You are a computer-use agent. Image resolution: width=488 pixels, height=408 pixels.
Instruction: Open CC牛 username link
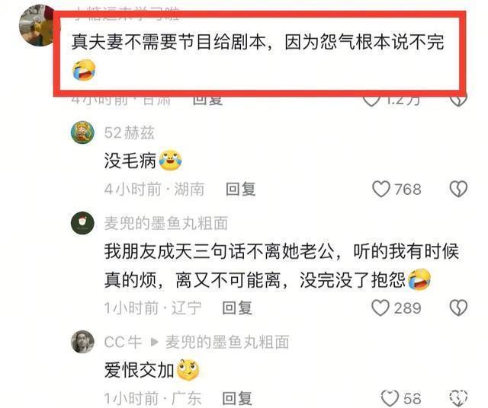coord(123,342)
